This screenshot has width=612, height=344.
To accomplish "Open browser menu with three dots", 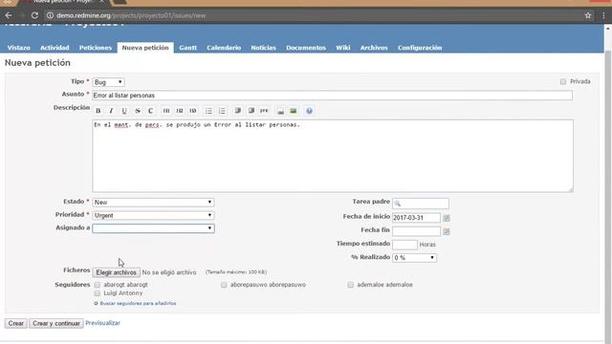I will [x=603, y=15].
